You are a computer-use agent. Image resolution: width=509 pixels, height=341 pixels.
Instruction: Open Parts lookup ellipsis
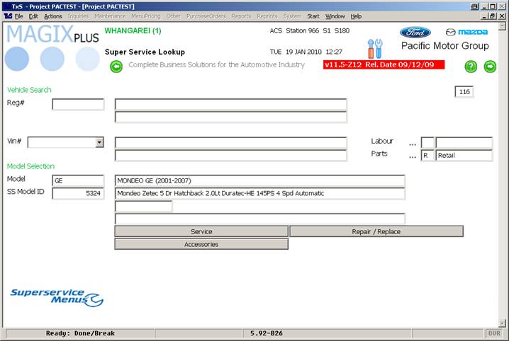(412, 156)
